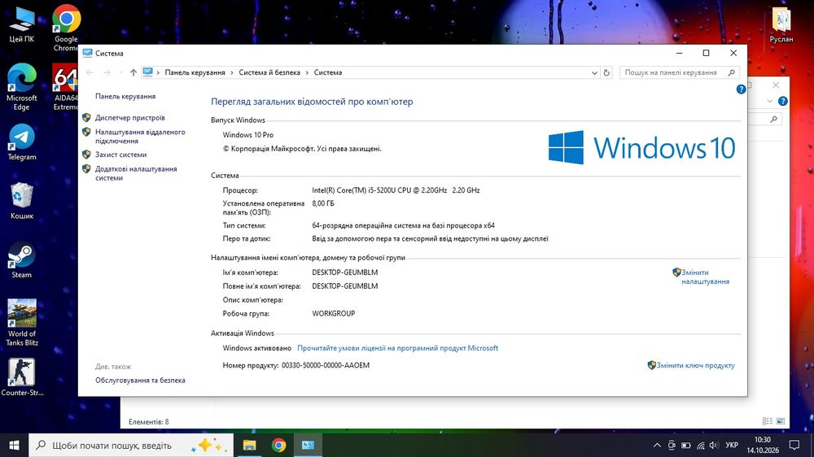Open the World of Tanks Blitz shortcut
The width and height of the screenshot is (814, 457).
(x=22, y=323)
